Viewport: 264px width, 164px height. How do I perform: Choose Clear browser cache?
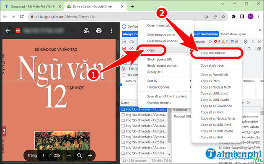click(x=161, y=35)
